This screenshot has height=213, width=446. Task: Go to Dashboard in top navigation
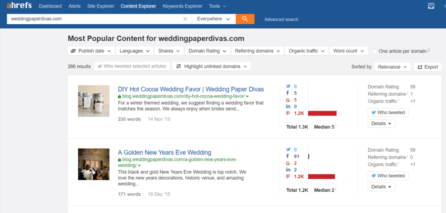(51, 6)
